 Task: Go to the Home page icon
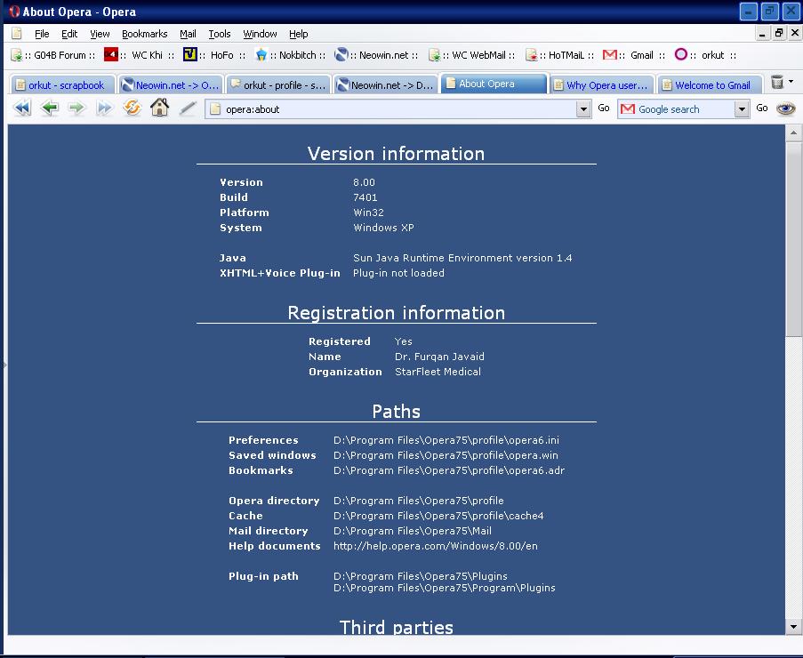pos(159,108)
